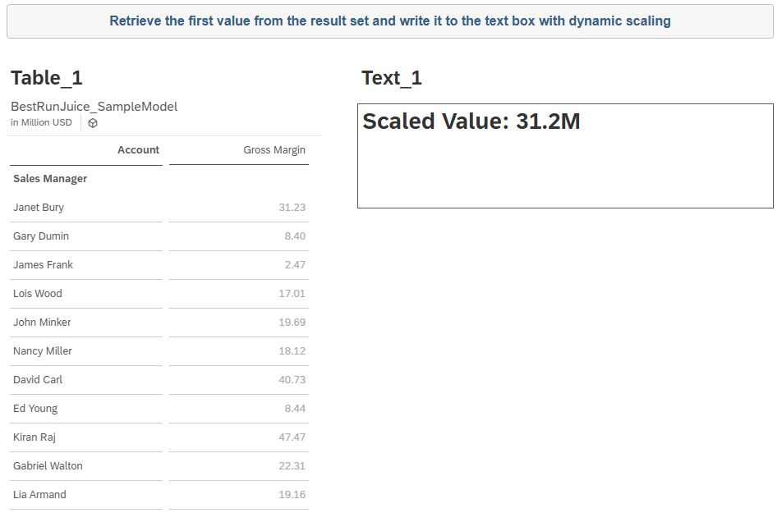
Task: Select the Janet Bury row
Action: point(39,208)
